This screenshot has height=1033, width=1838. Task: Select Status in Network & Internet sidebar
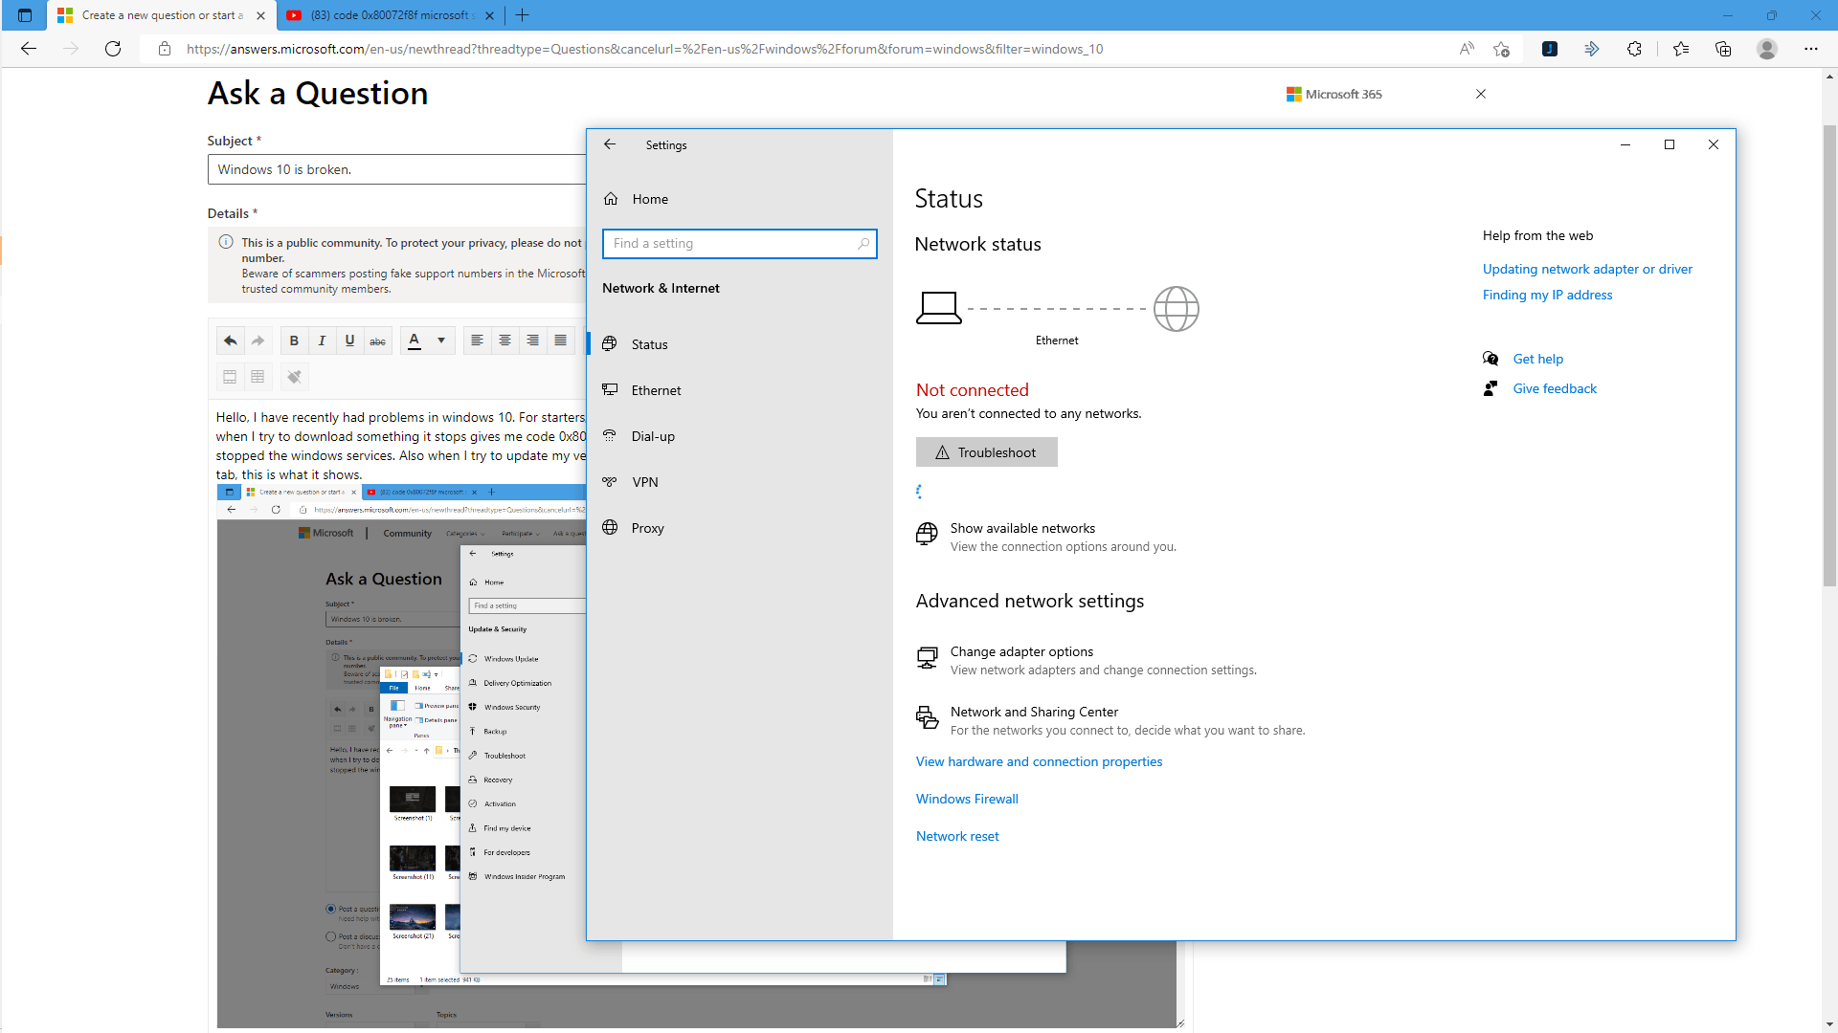click(x=740, y=344)
